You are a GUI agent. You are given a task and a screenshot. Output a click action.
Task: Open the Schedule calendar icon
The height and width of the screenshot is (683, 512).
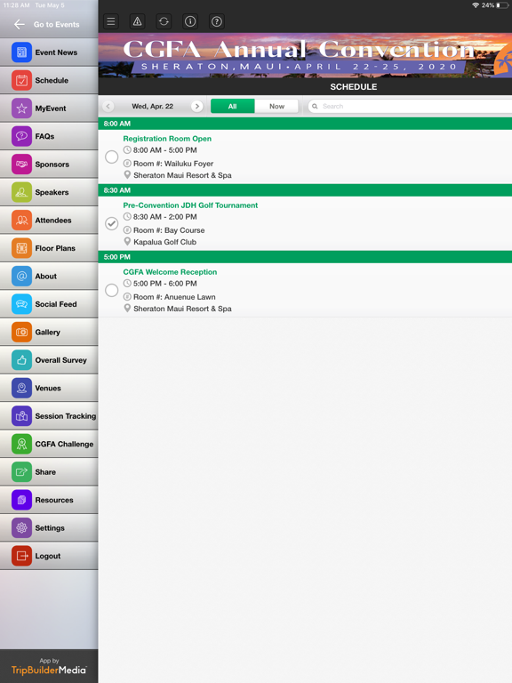tap(21, 80)
